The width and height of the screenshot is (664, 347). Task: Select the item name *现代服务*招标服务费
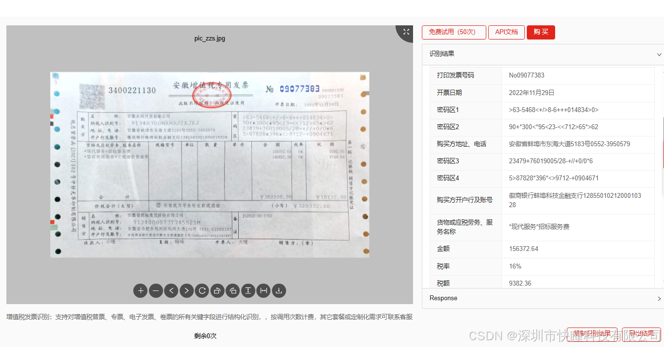coord(539,227)
